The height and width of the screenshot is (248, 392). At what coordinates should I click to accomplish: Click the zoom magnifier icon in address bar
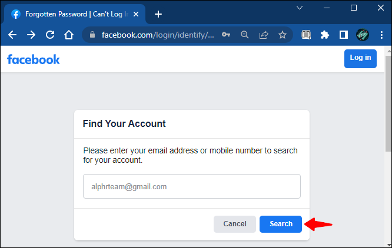pos(245,35)
